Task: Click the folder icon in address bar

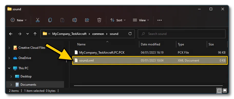Action: tap(45, 34)
